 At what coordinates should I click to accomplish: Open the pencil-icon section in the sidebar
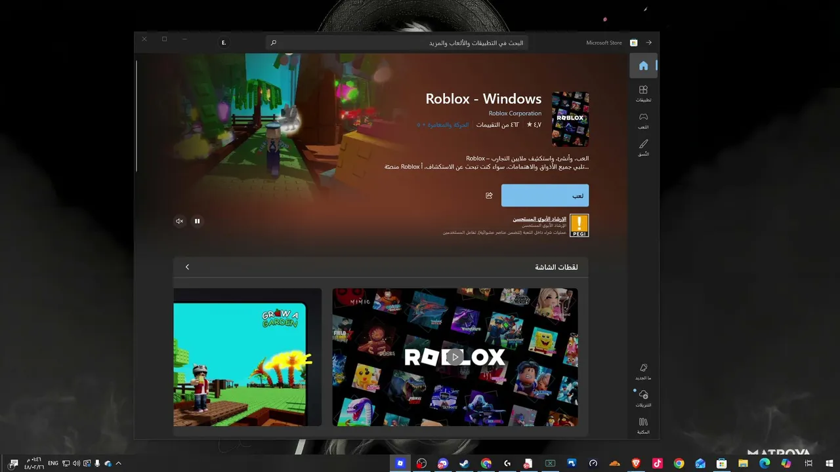click(643, 147)
